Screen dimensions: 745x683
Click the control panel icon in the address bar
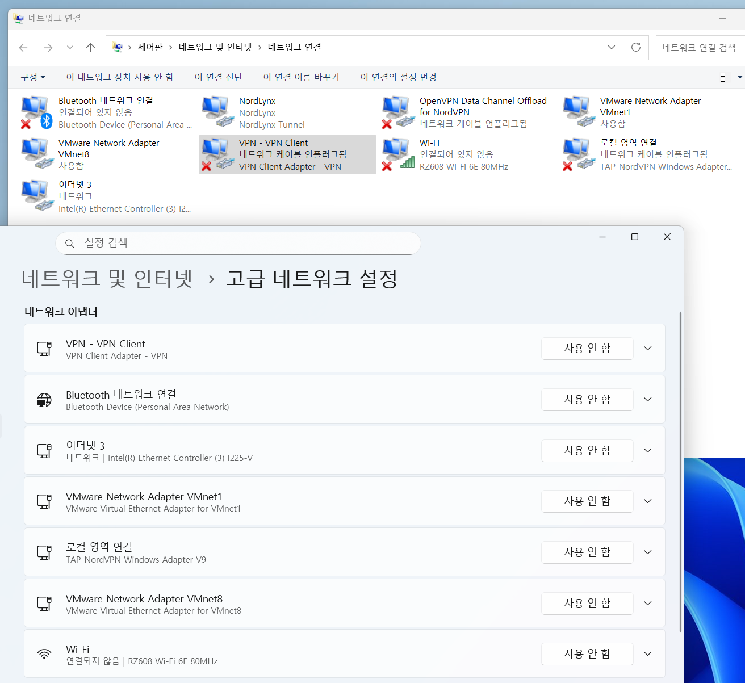tap(118, 47)
